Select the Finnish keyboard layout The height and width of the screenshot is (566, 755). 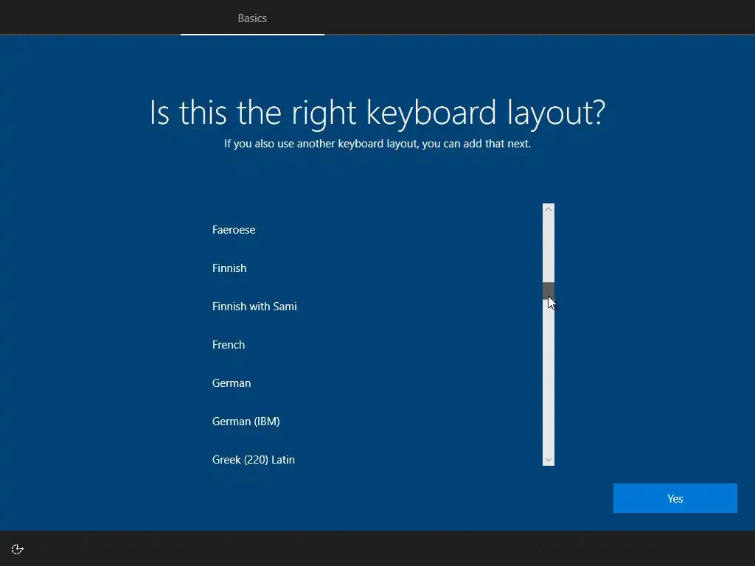(372, 268)
